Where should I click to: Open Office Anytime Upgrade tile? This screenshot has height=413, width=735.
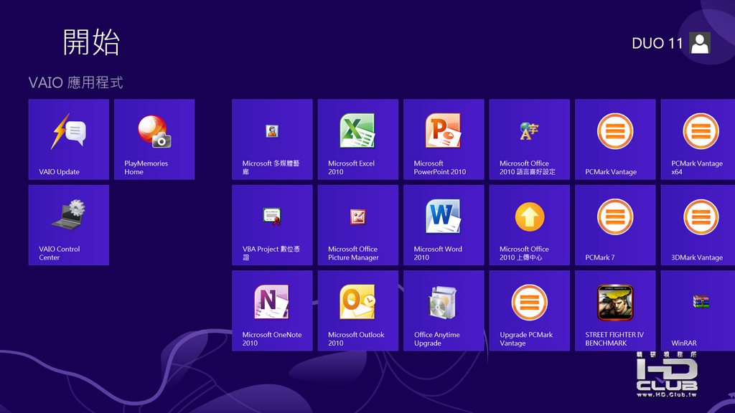pos(444,310)
